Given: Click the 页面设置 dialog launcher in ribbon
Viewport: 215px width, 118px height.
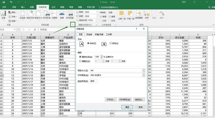Looking at the screenshot, I should [x=73, y=25].
